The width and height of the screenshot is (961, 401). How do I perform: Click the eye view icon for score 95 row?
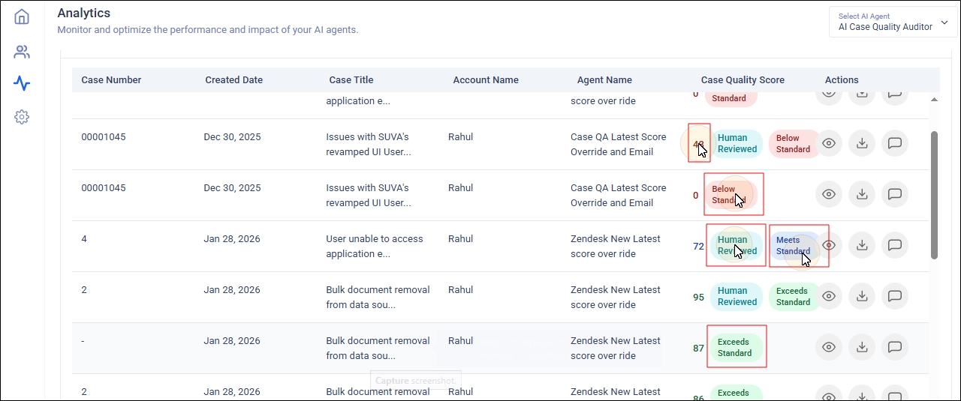(x=829, y=296)
